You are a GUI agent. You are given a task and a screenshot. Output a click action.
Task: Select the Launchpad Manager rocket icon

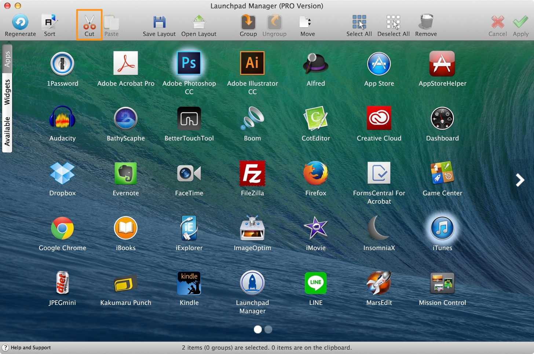click(252, 283)
